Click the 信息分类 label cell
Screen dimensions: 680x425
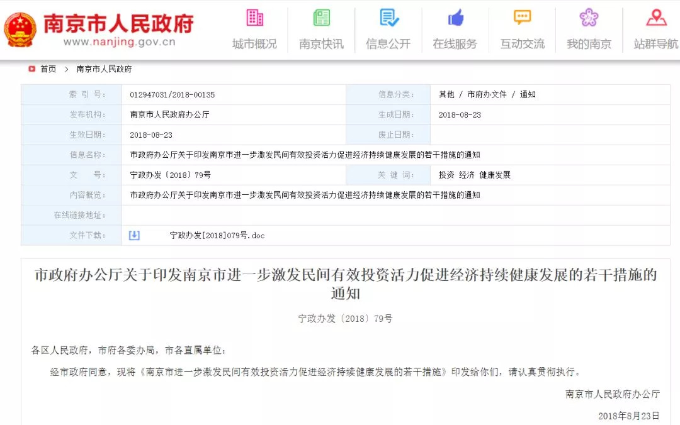[x=388, y=94]
